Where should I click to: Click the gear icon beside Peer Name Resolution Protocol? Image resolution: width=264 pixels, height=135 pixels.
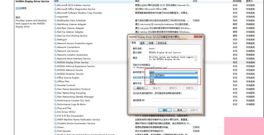(x=55, y=89)
